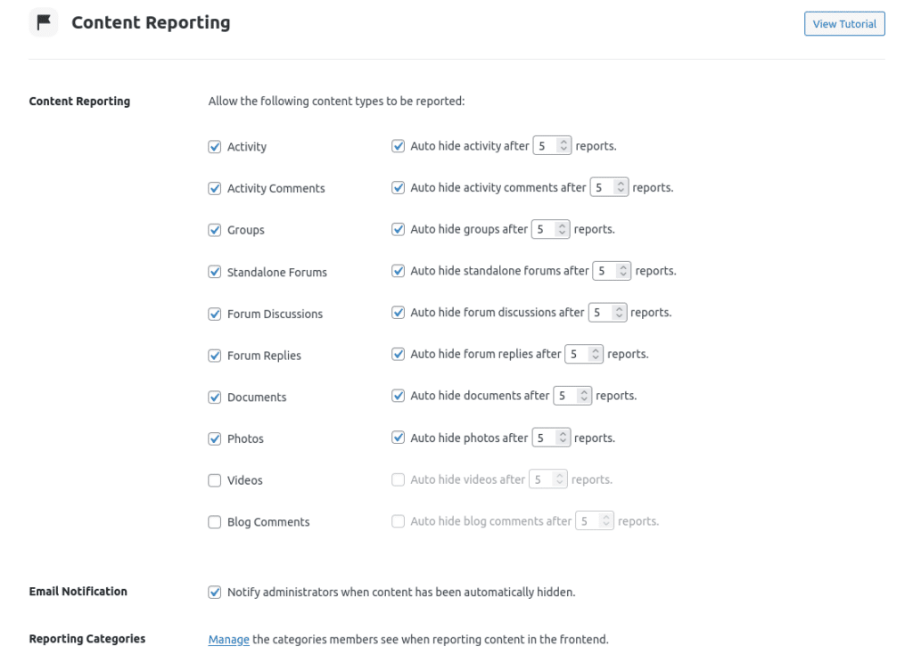Click the Content Reporting flag icon
This screenshot has width=913, height=655.
[44, 22]
